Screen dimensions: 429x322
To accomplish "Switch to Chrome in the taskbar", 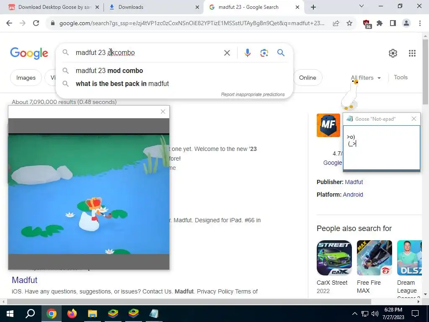I will coord(51,314).
